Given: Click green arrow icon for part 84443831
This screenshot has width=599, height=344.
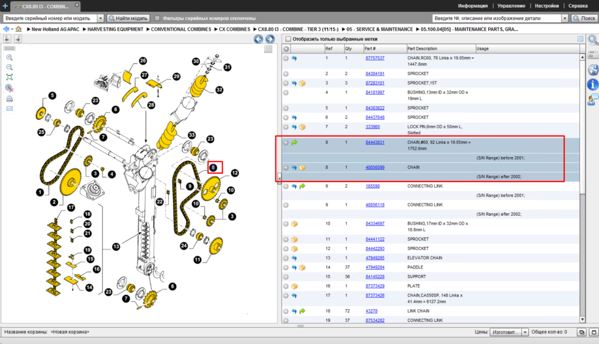Looking at the screenshot, I should (x=294, y=143).
